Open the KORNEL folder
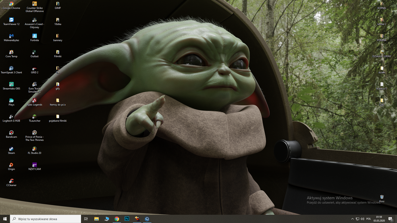Viewport: 397px width, 223px height. pos(382,6)
